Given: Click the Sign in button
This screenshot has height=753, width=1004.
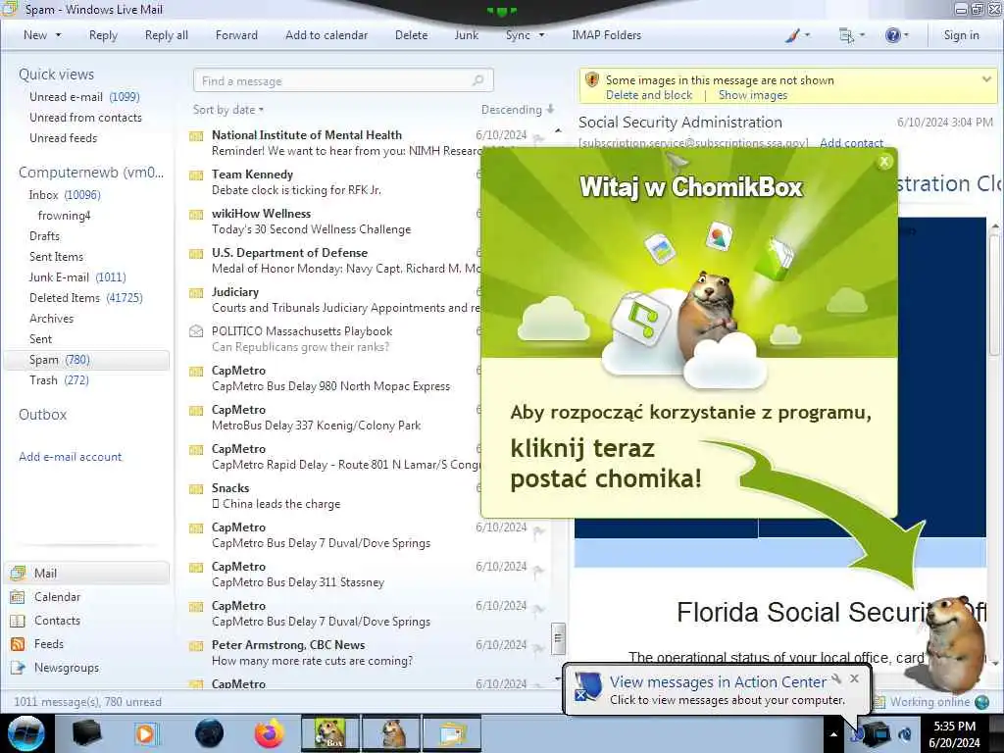Looking at the screenshot, I should pyautogui.click(x=961, y=35).
